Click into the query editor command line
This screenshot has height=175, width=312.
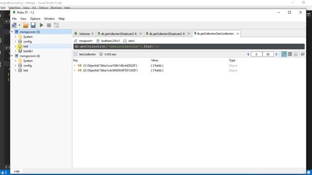[x=189, y=47]
